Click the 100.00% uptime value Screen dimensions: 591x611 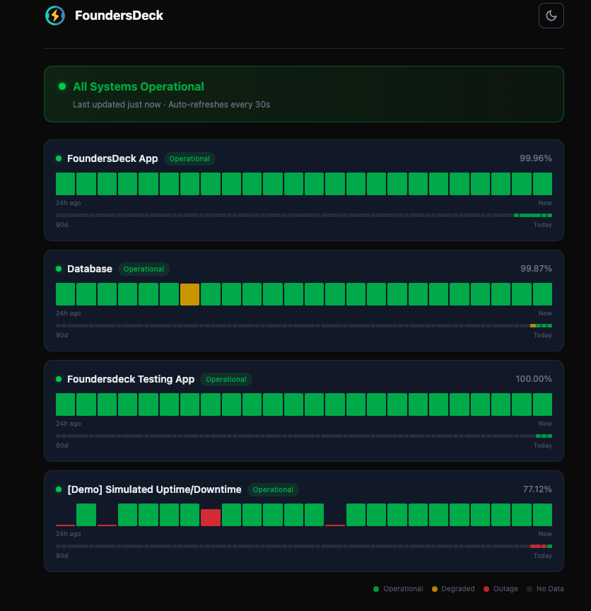click(533, 379)
